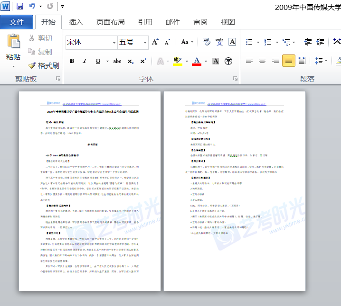Viewport: 341px width, 306px height.
Task: Switch to the Page Layout (页面布局) tab
Action: (x=110, y=22)
